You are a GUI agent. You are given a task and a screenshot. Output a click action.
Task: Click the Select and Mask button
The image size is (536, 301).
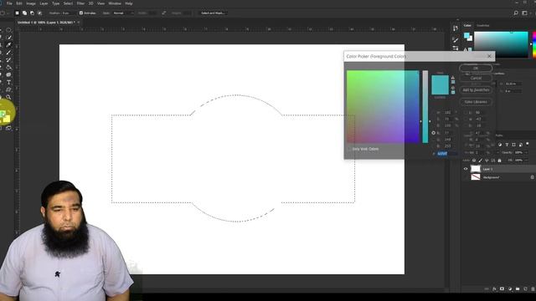(213, 13)
